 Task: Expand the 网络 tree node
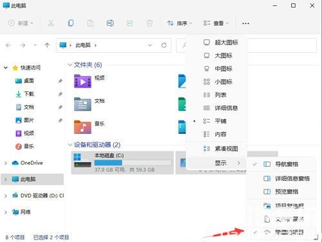6,212
